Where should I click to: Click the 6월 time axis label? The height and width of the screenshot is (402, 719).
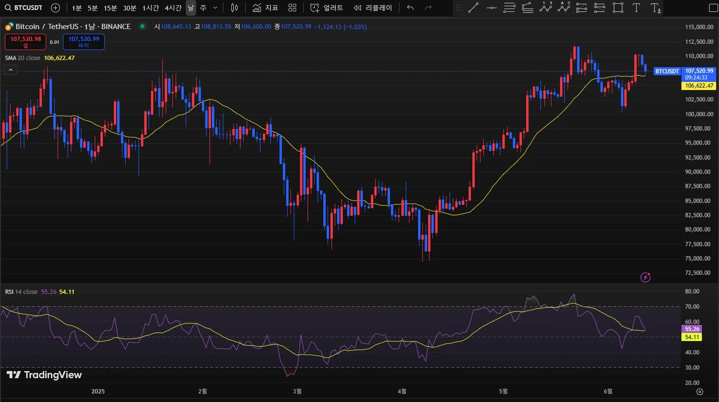[x=608, y=392]
